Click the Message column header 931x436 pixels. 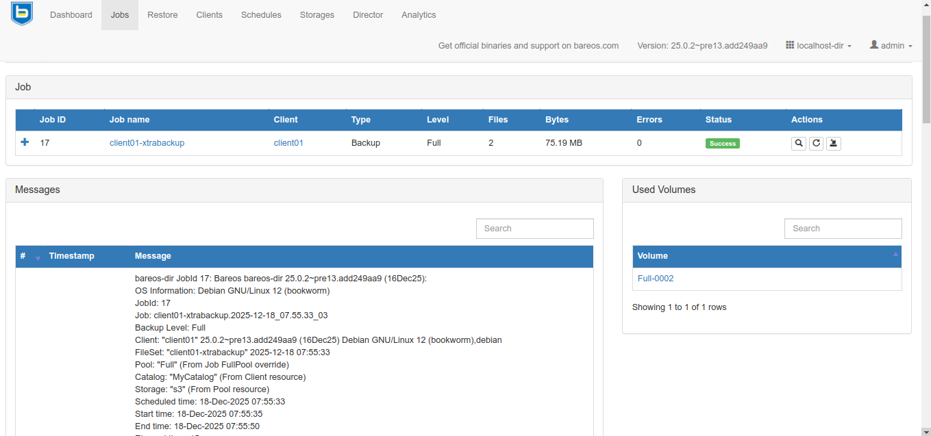153,256
